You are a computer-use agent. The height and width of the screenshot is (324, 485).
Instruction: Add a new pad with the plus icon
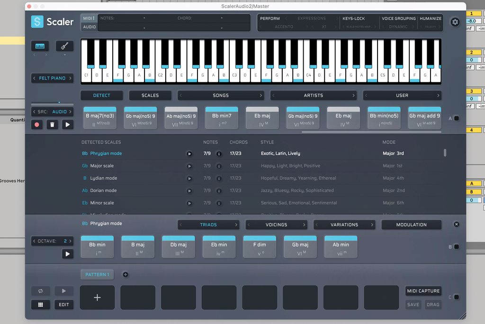(97, 297)
